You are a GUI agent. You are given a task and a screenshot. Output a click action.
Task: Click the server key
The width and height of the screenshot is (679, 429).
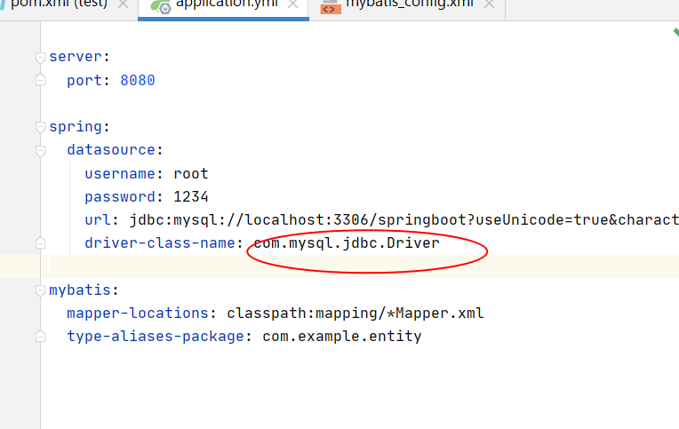click(76, 57)
